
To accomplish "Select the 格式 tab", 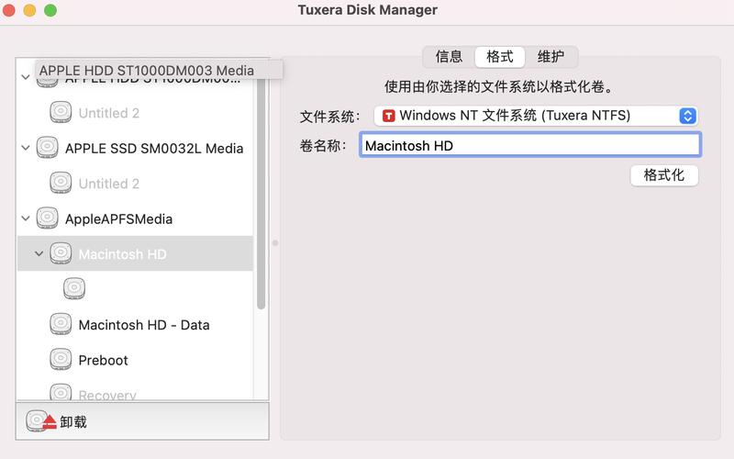I will coord(499,57).
